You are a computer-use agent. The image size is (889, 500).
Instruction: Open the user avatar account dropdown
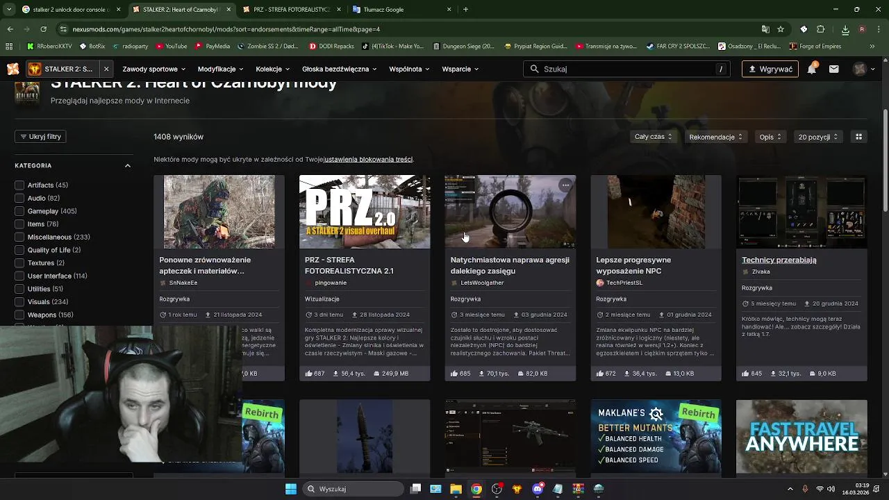coord(864,69)
